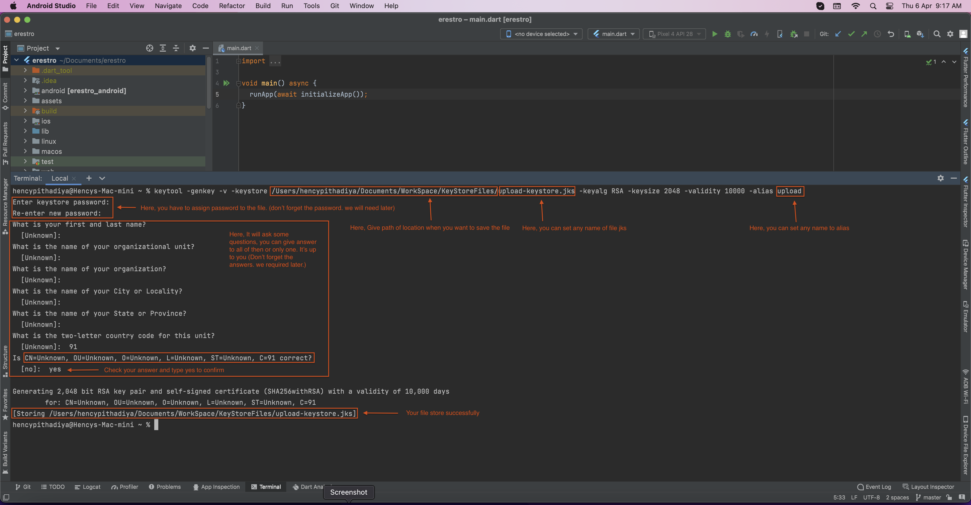Select the main.dart editor tab

[x=238, y=48]
